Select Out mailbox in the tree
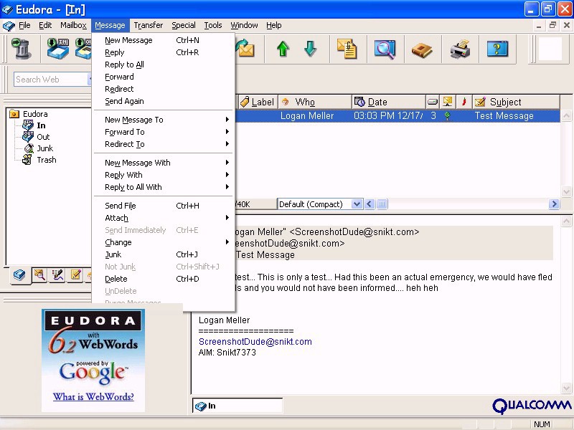 (x=43, y=137)
